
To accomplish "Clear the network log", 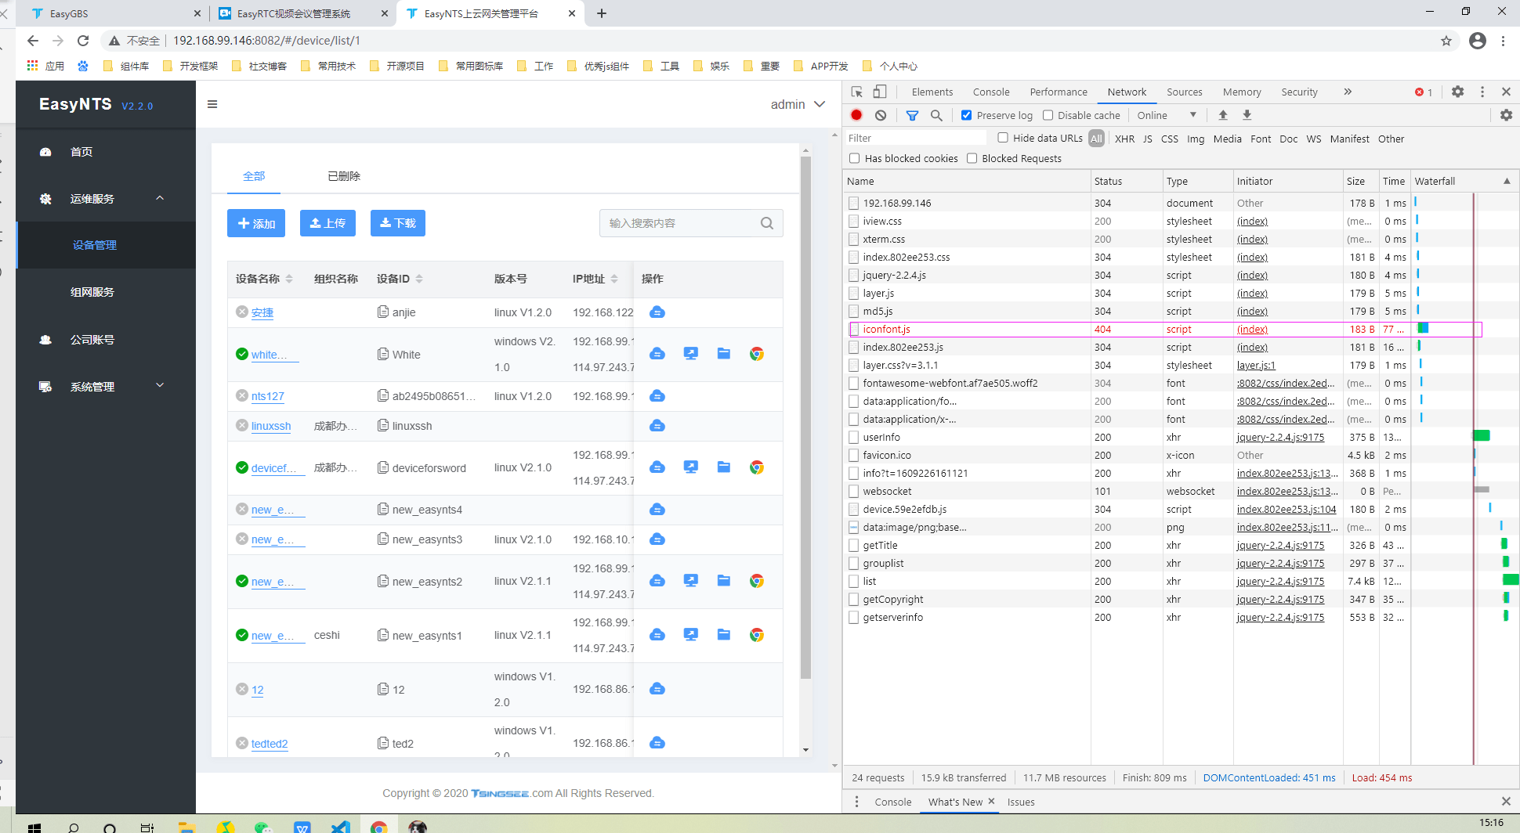I will [x=881, y=115].
